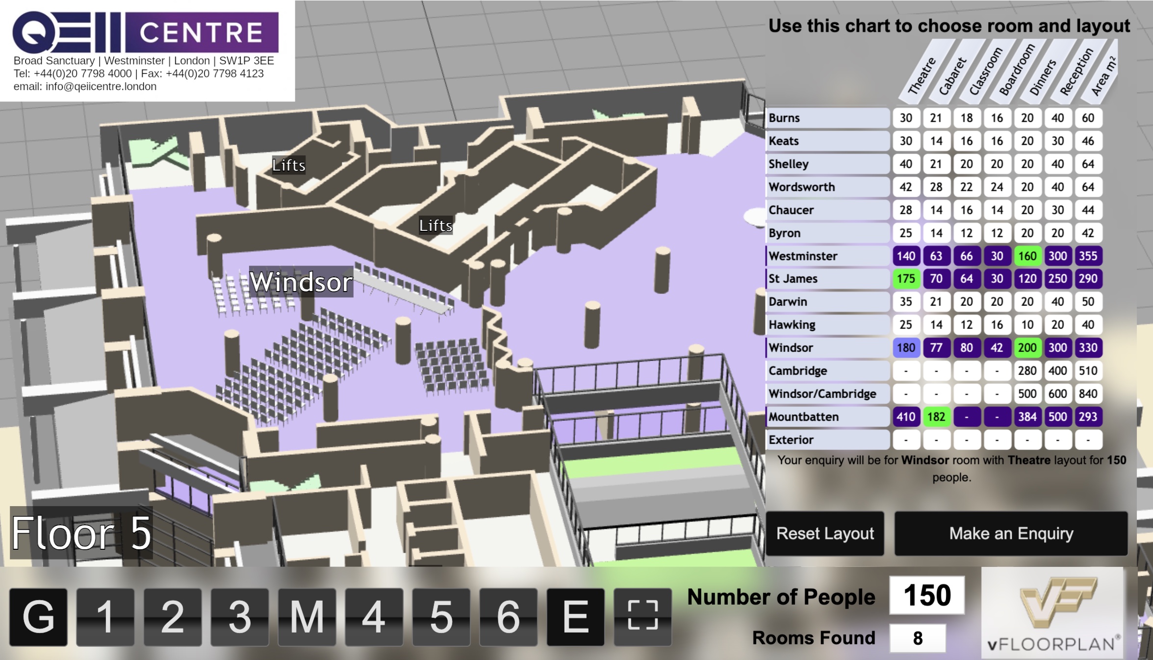Choose Windsor Dinners 200 cell

pyautogui.click(x=1027, y=347)
